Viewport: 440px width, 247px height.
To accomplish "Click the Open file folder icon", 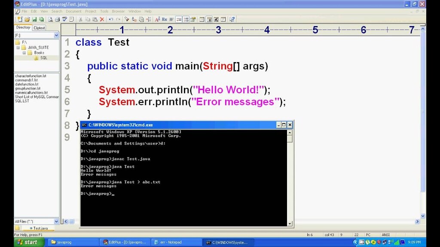I will [27, 19].
